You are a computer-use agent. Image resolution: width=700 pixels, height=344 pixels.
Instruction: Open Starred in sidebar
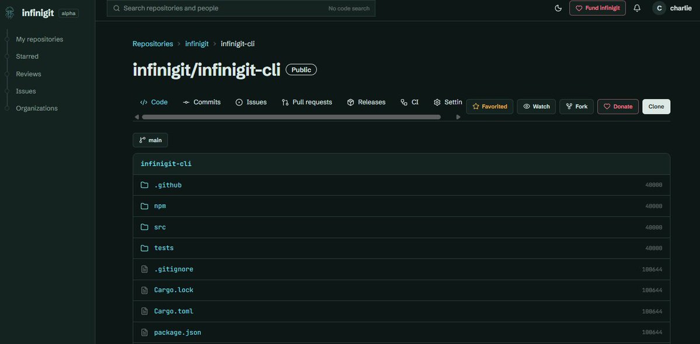[x=27, y=56]
